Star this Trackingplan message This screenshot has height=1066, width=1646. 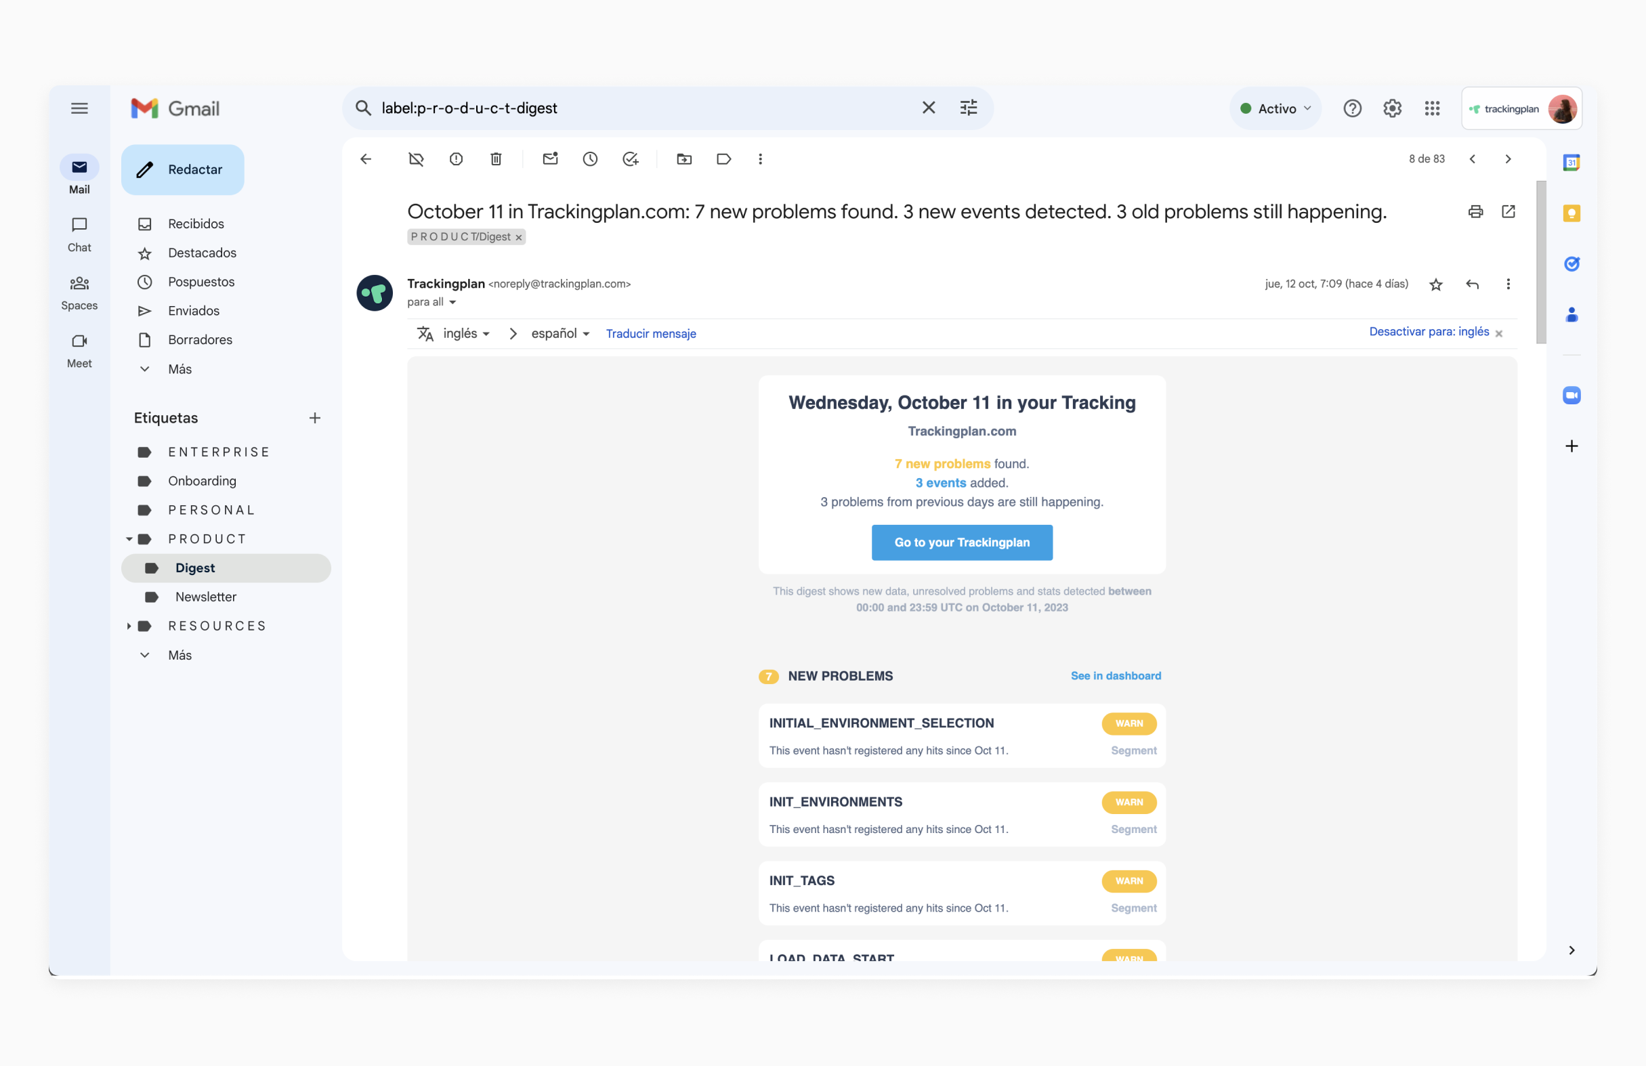[1436, 284]
